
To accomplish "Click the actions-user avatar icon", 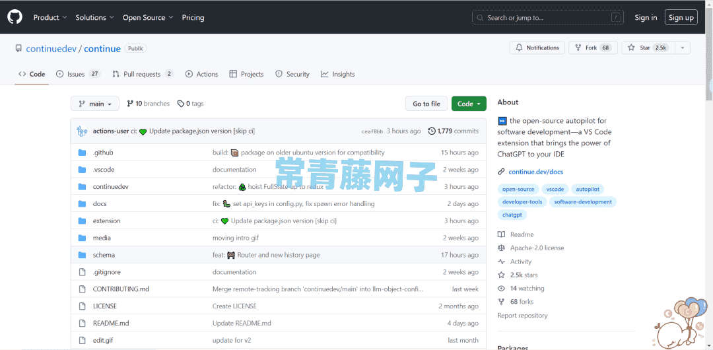I will (x=82, y=131).
